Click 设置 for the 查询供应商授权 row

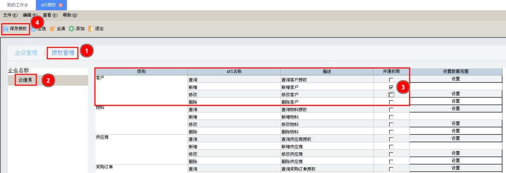pos(455,138)
